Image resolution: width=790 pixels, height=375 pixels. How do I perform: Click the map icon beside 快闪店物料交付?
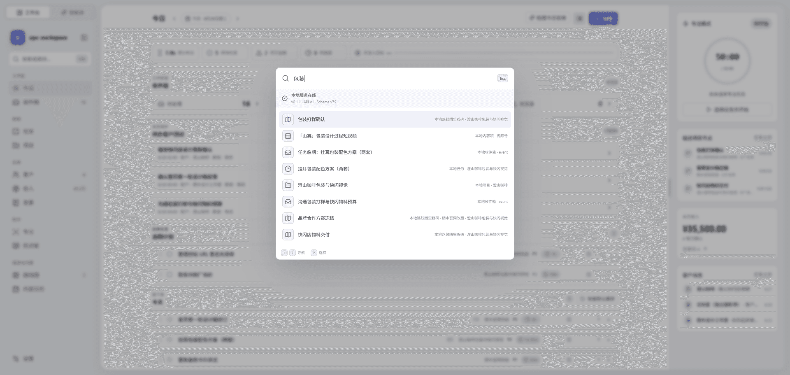(x=288, y=235)
